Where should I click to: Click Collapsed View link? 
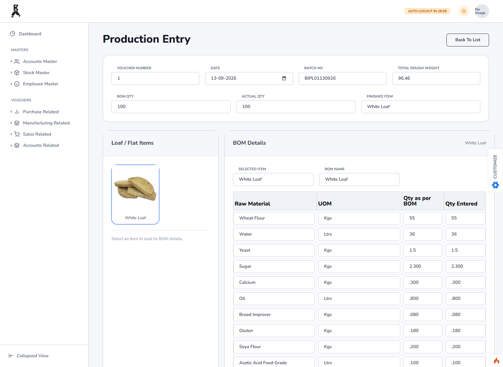pyautogui.click(x=32, y=356)
